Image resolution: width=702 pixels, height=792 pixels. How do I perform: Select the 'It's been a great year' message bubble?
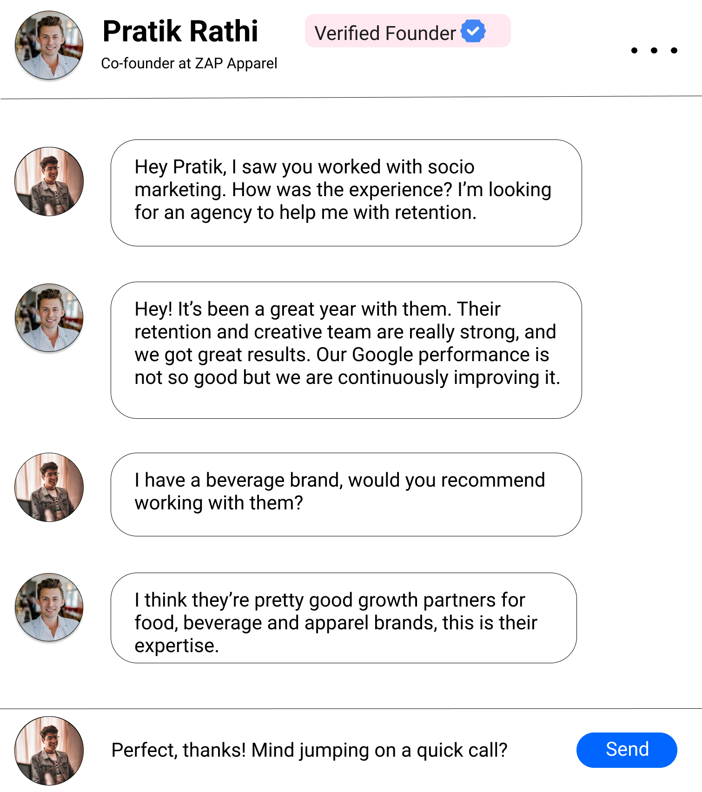[x=346, y=350]
